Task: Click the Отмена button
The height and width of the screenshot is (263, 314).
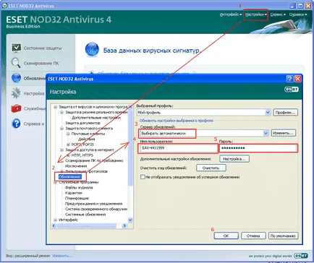Action: point(253,236)
